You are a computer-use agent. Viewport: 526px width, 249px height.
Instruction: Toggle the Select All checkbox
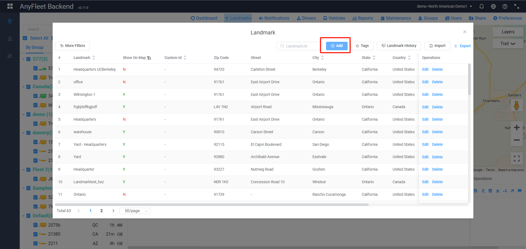(25, 38)
